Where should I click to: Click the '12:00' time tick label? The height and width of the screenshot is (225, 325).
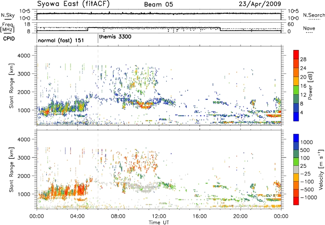pos(159,216)
